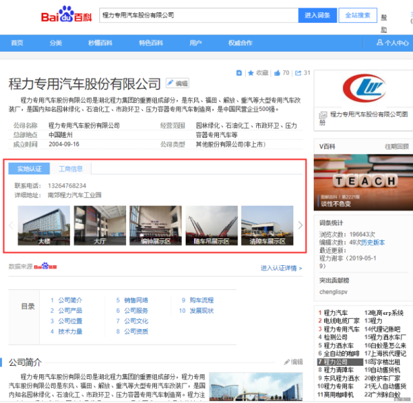Image resolution: width=413 pixels, height=403 pixels.
Task: Open 个人中心 user icon
Action: 380,43
